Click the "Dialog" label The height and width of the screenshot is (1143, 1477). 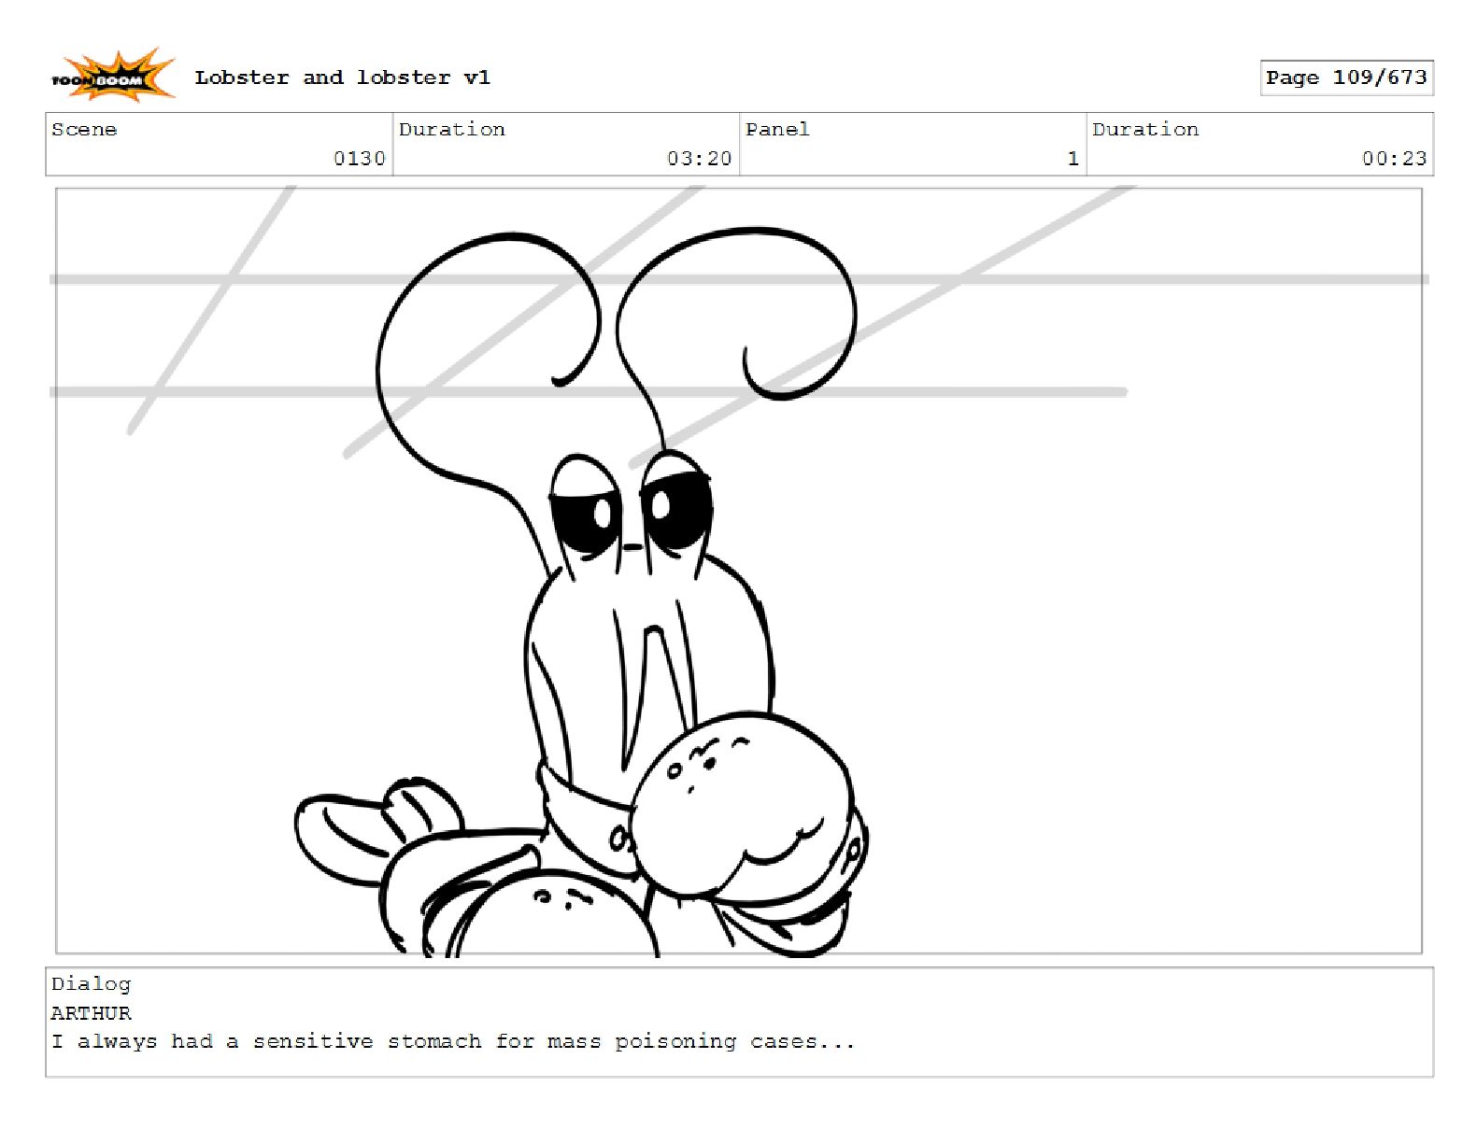pyautogui.click(x=91, y=984)
